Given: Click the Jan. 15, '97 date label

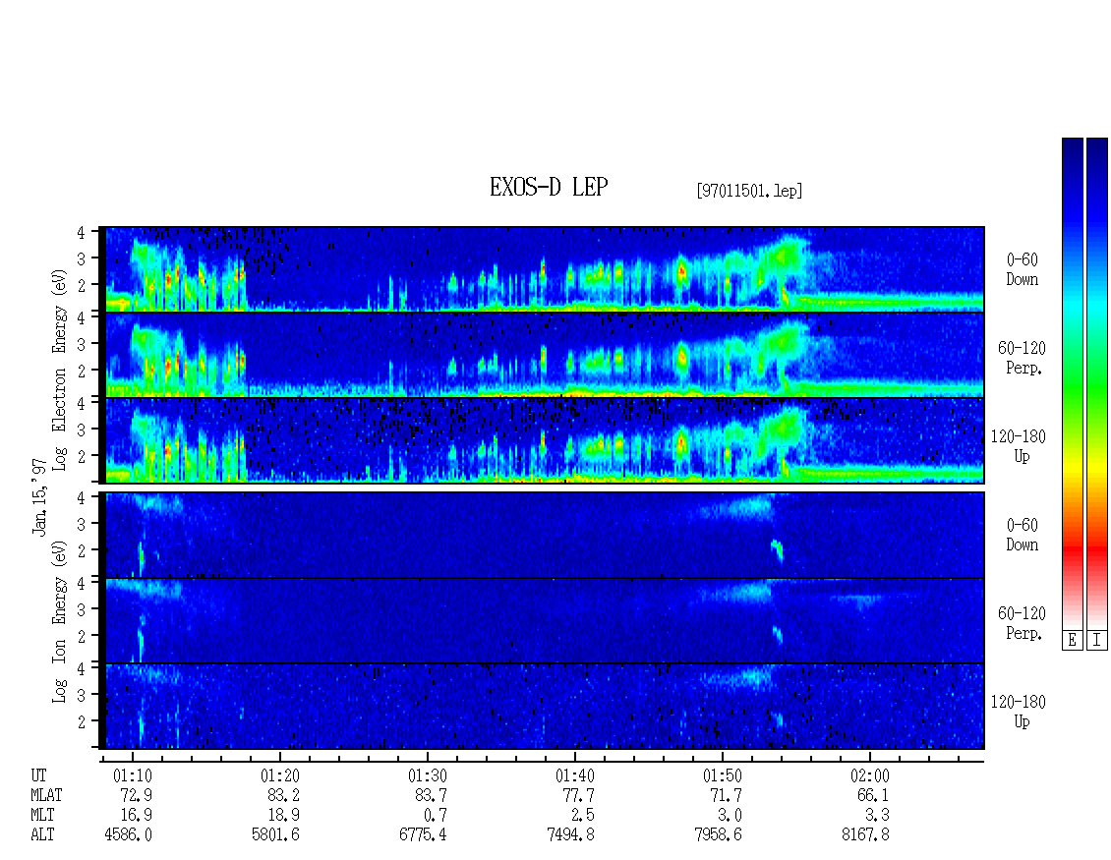Looking at the screenshot, I should click(x=39, y=496).
